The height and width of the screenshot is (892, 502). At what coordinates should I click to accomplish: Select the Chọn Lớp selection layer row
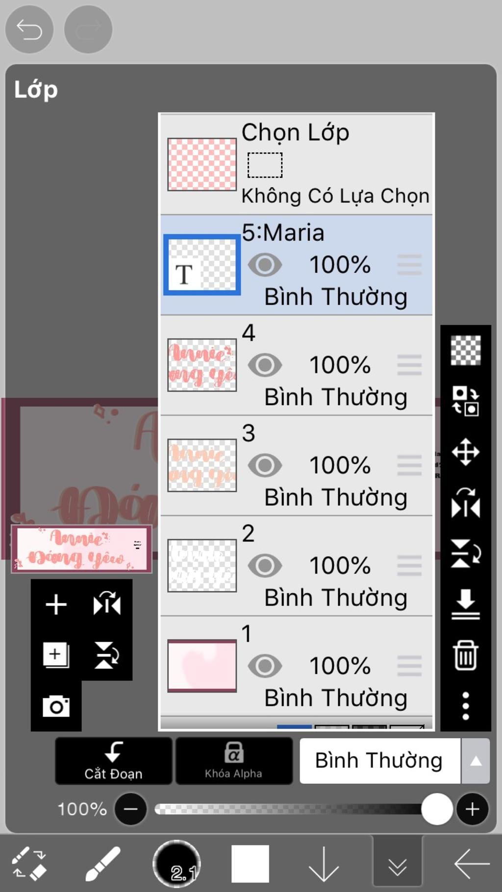pyautogui.click(x=296, y=164)
